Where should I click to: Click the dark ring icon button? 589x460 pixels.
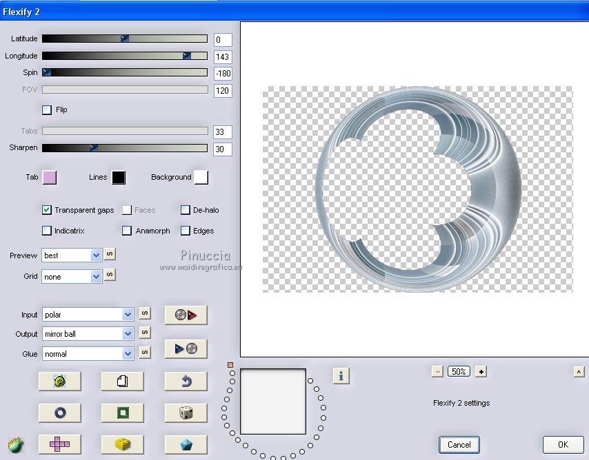coord(60,413)
